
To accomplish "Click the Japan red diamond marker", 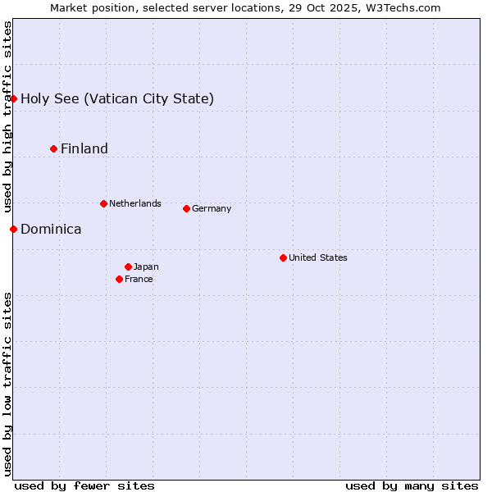I will click(x=128, y=266).
